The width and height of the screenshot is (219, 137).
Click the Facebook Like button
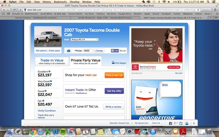[x=115, y=51]
